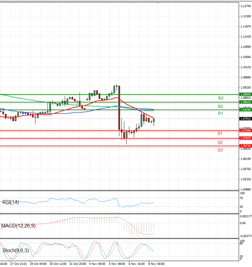Image resolution: width=252 pixels, height=267 pixels.
Task: Click the 27 Oct 21:01 time label
Action: tap(18, 264)
